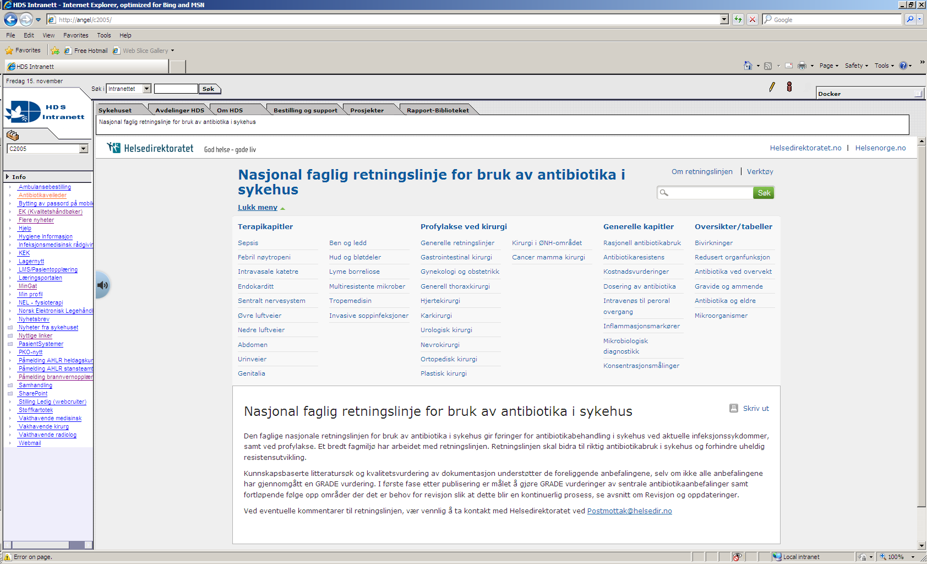Click the Error on page warning icon
The width and height of the screenshot is (927, 564).
click(7, 557)
